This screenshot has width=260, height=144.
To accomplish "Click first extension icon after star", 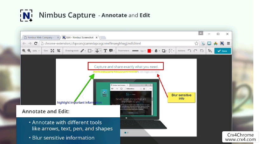I will coord(203,44).
